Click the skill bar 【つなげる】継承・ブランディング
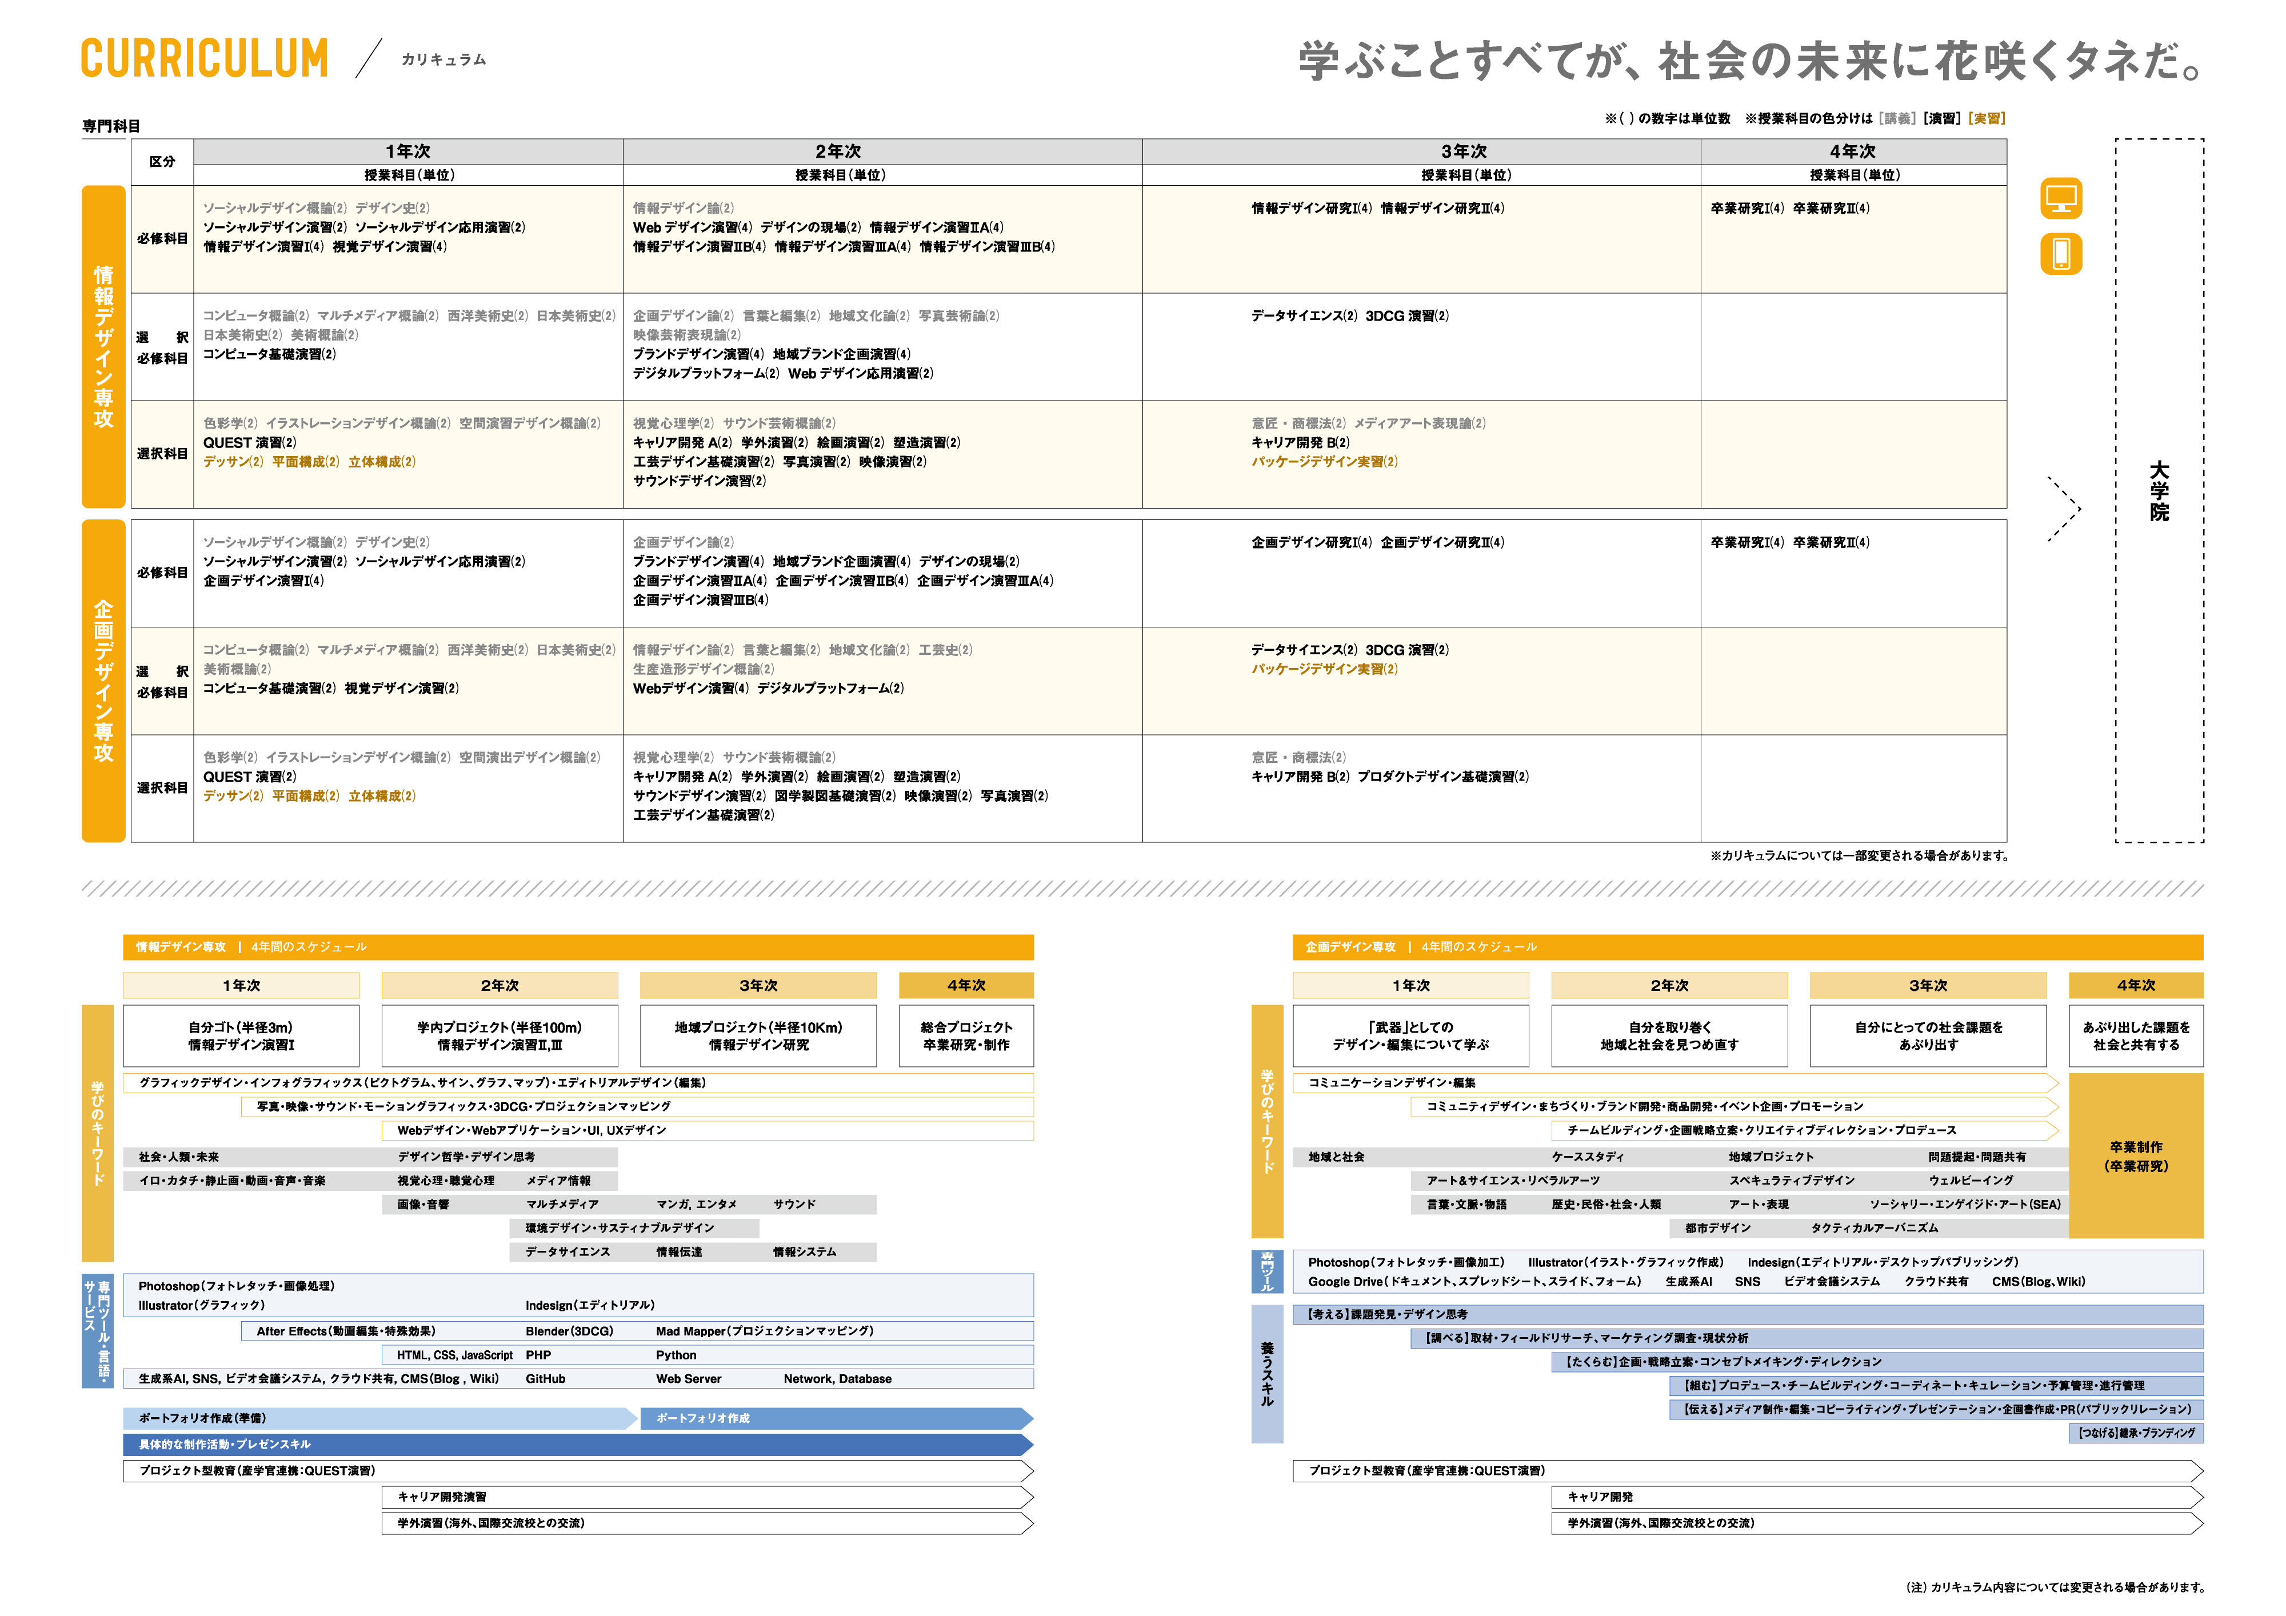This screenshot has height=1616, width=2286. (x=2136, y=1434)
